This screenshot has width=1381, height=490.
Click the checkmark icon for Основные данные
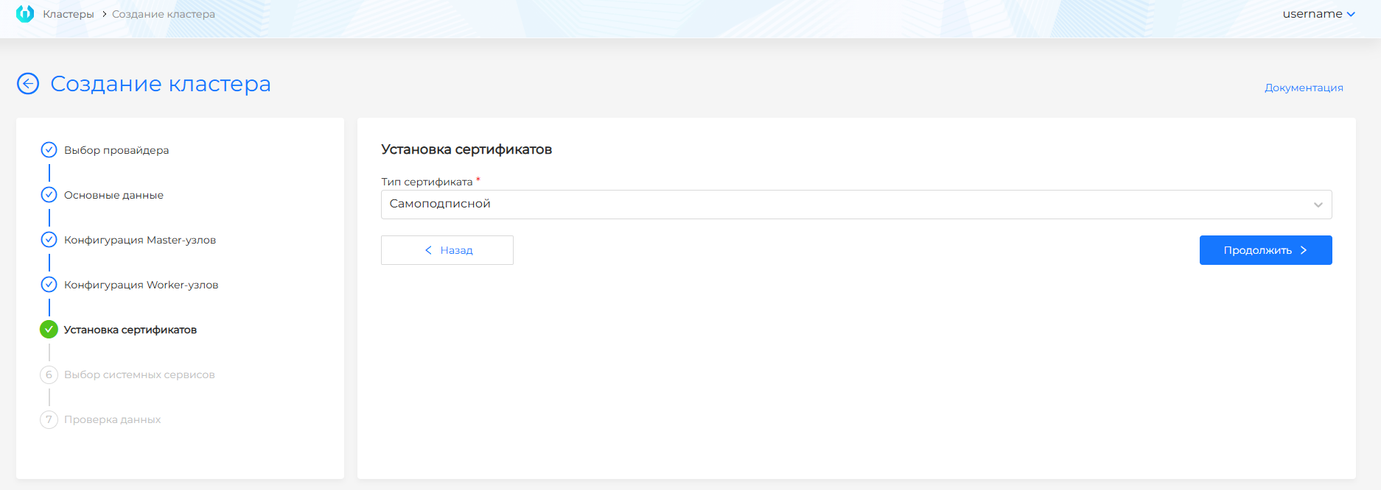tap(49, 195)
